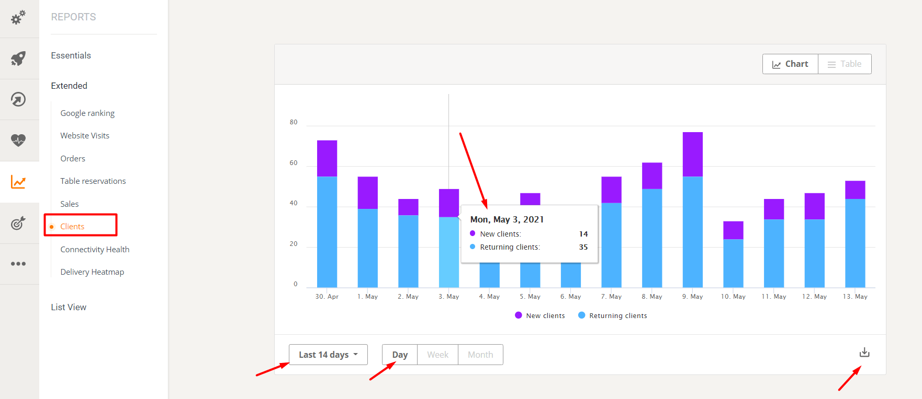Image resolution: width=922 pixels, height=399 pixels.
Task: Collapse the Extended reports section
Action: pos(69,86)
